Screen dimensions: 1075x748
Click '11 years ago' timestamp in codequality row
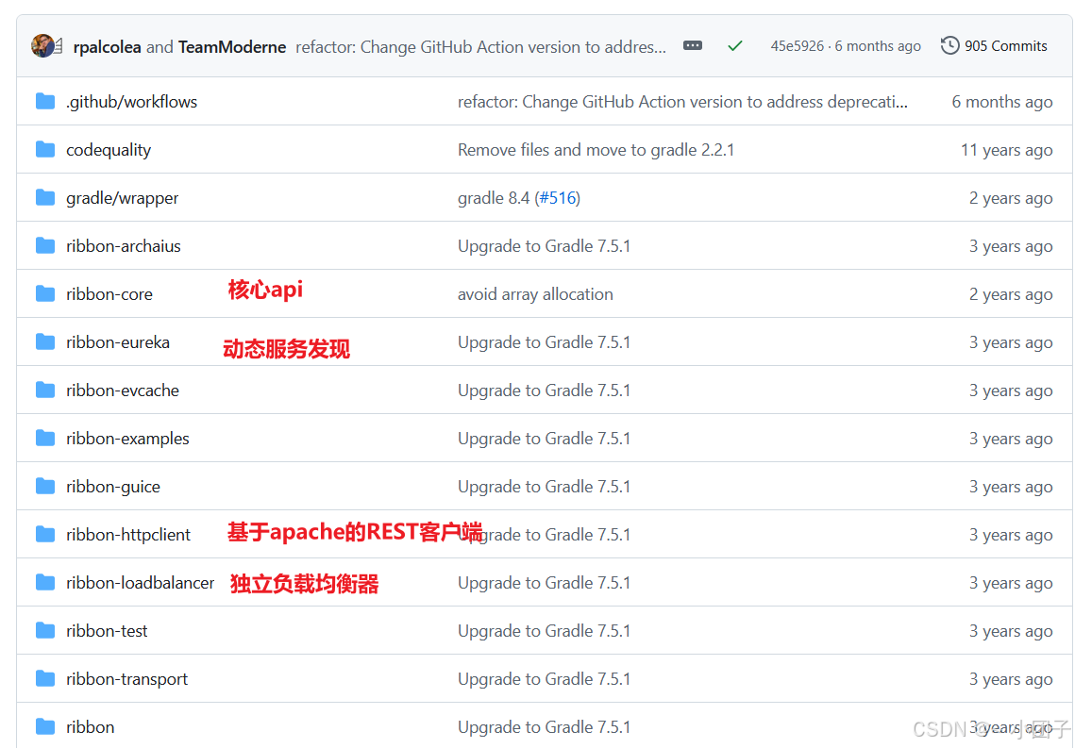tap(1006, 150)
